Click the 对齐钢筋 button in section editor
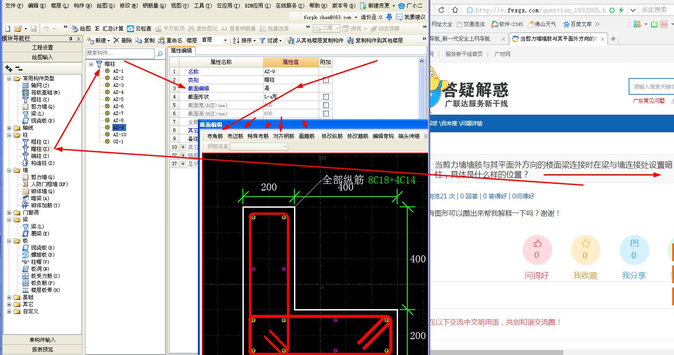674x355 pixels. click(x=284, y=136)
